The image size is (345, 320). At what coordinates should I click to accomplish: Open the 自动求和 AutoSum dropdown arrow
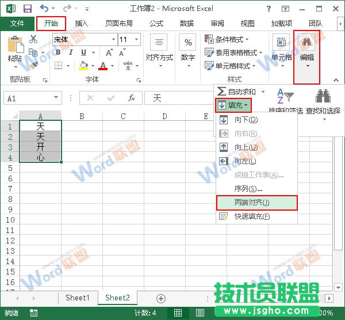click(263, 92)
